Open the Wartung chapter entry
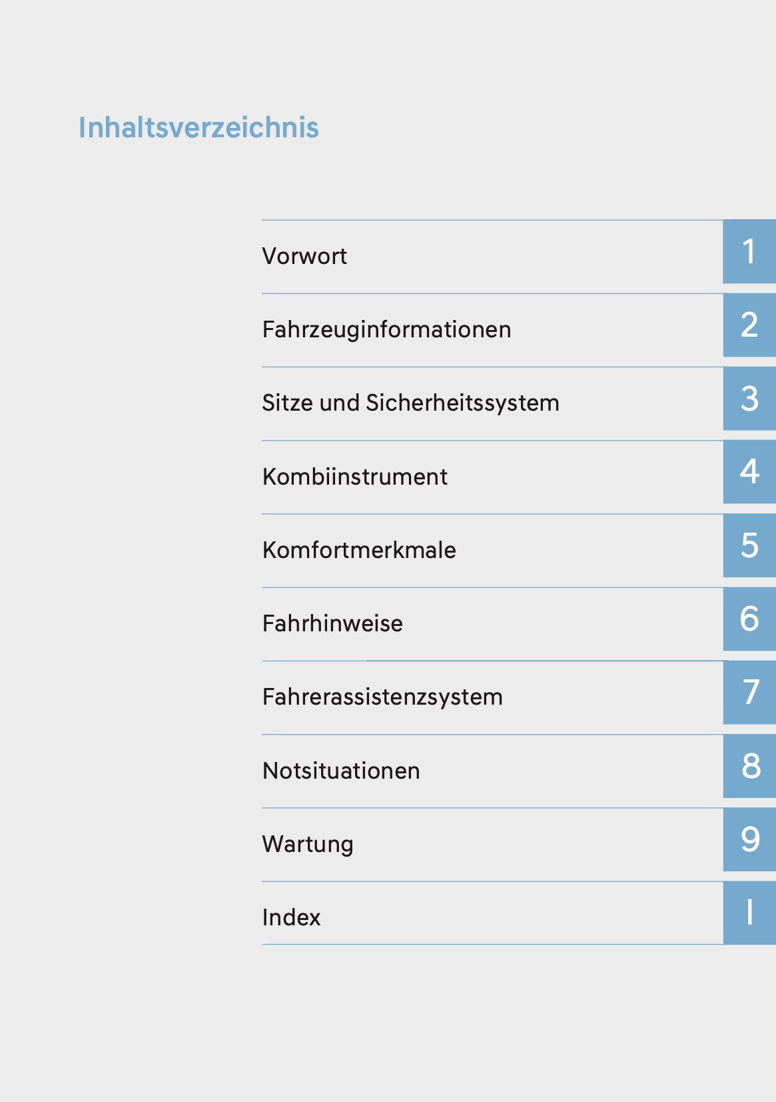776x1102 pixels. (x=308, y=844)
